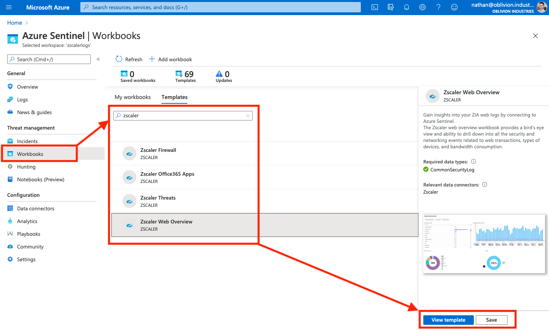Open the Workbooks preview thumbnail
Image resolution: width=549 pixels, height=330 pixels.
tap(484, 244)
